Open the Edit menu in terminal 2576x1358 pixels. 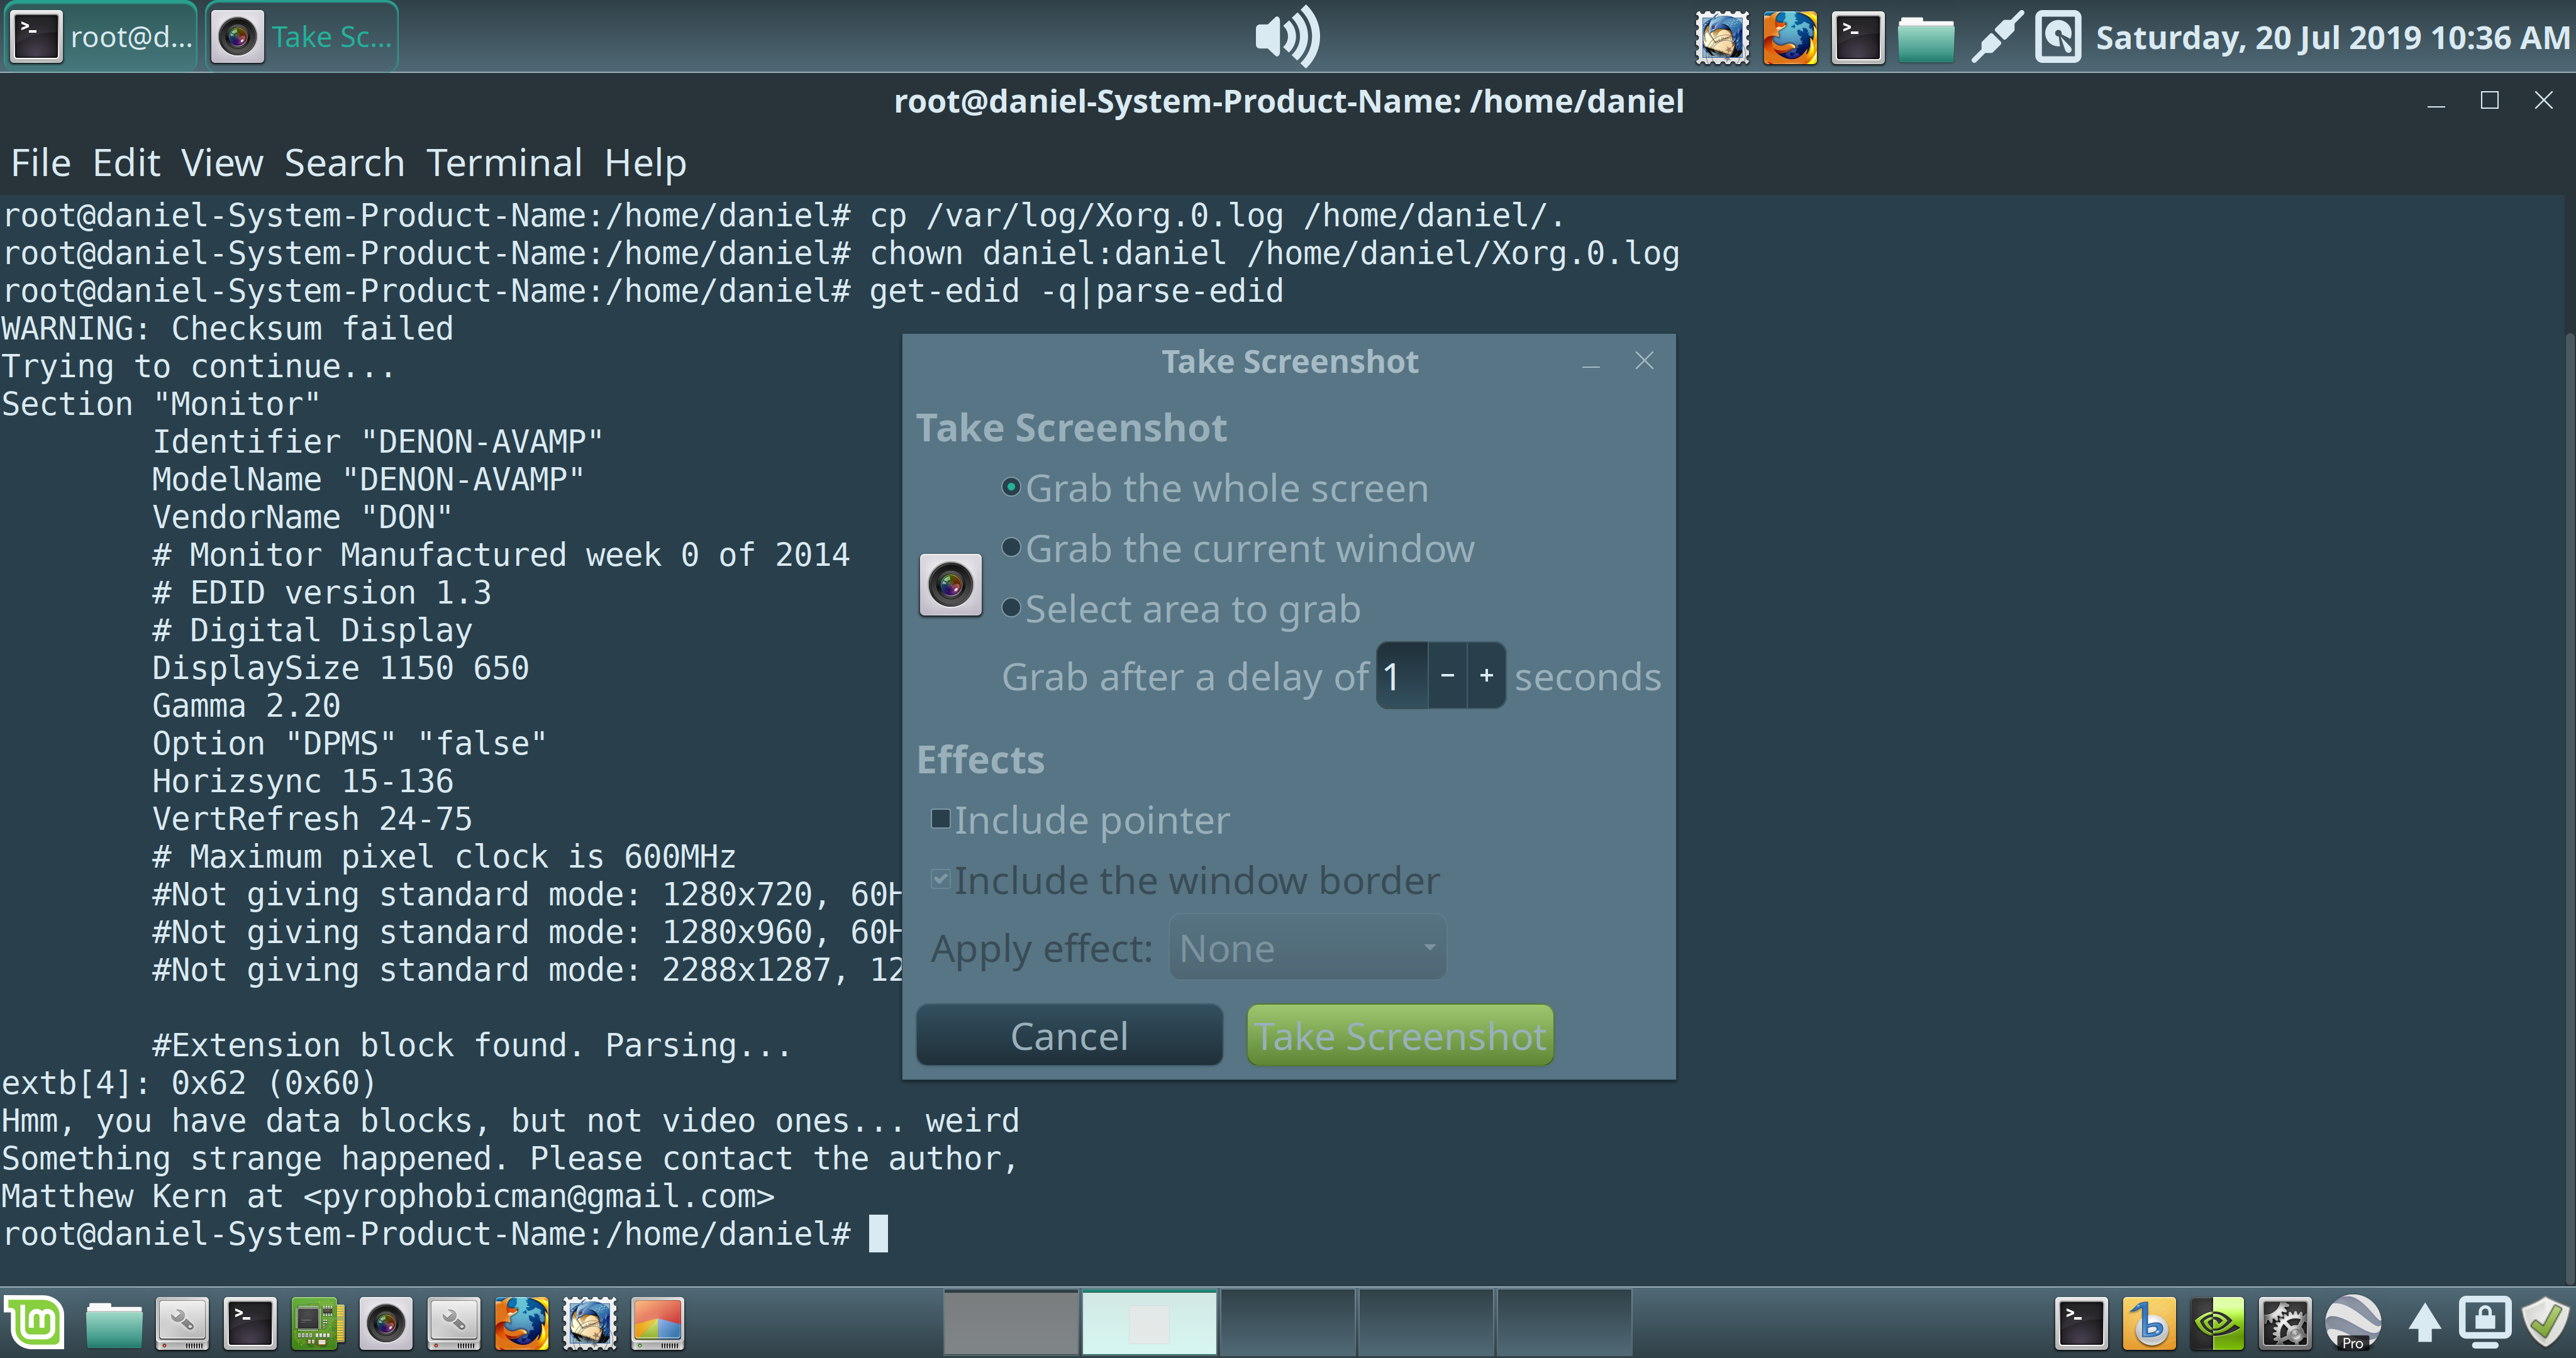pos(126,163)
